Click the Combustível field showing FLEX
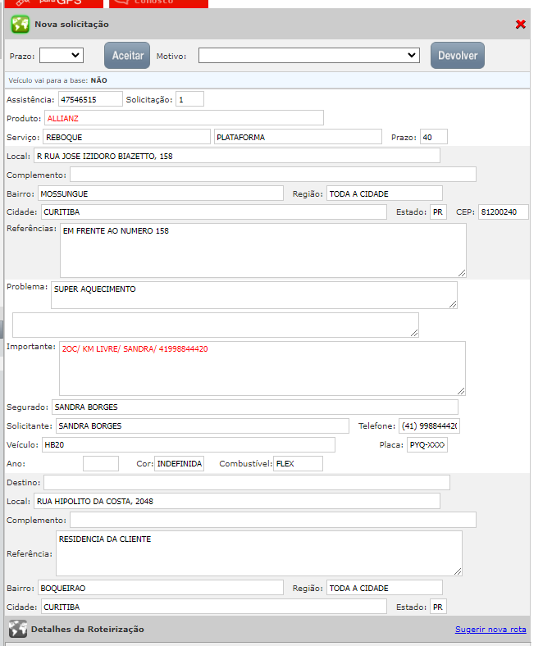This screenshot has width=552, height=646. (x=298, y=464)
